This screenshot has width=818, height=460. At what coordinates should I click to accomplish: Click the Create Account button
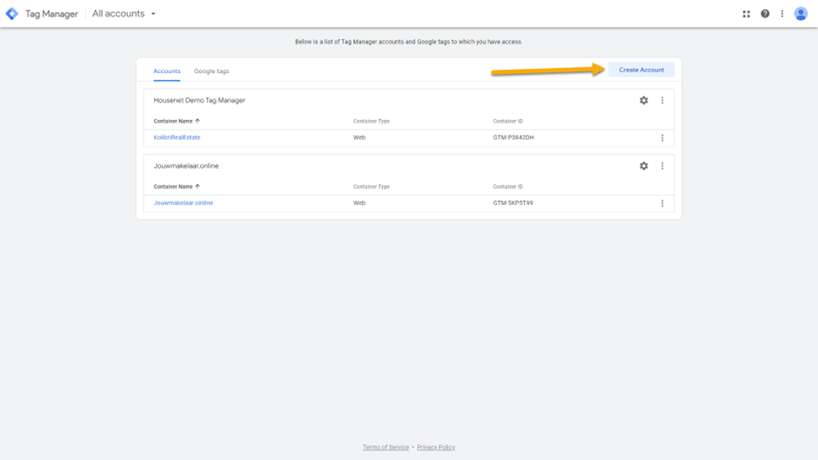pos(641,70)
